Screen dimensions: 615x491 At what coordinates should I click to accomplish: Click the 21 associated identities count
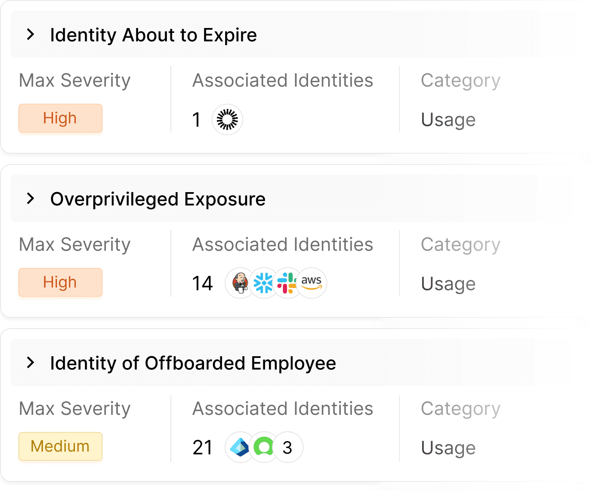coord(202,448)
